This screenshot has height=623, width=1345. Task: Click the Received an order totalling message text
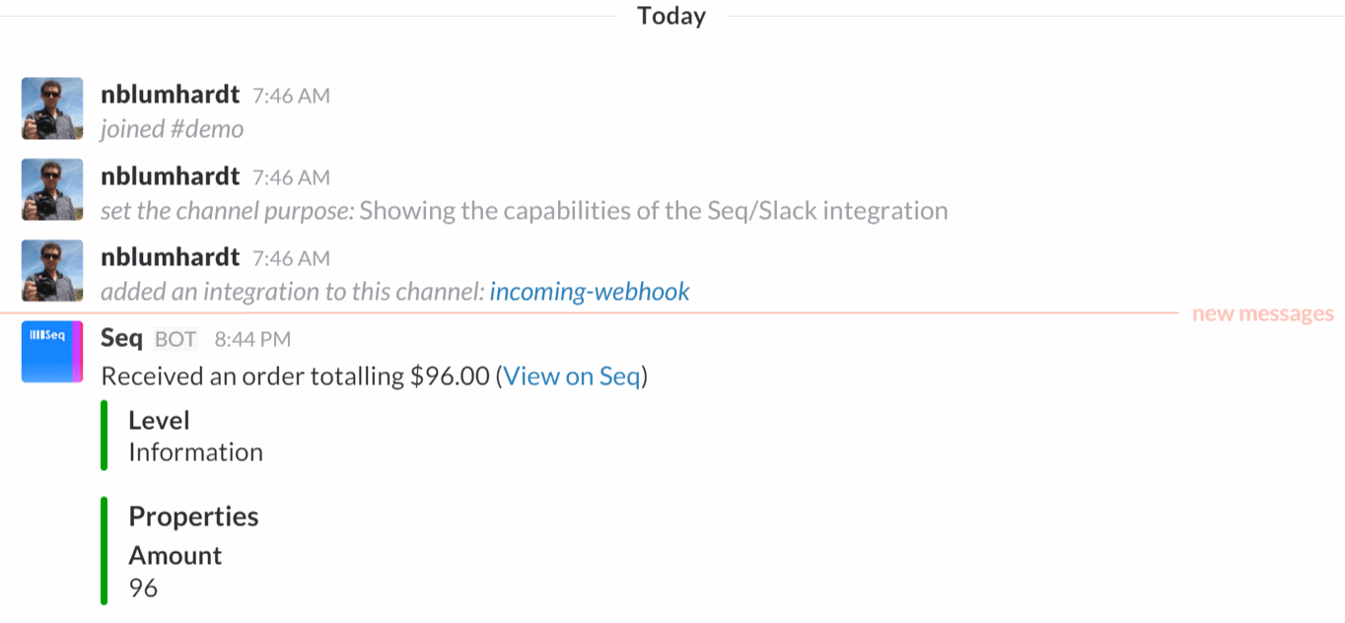pyautogui.click(x=296, y=376)
